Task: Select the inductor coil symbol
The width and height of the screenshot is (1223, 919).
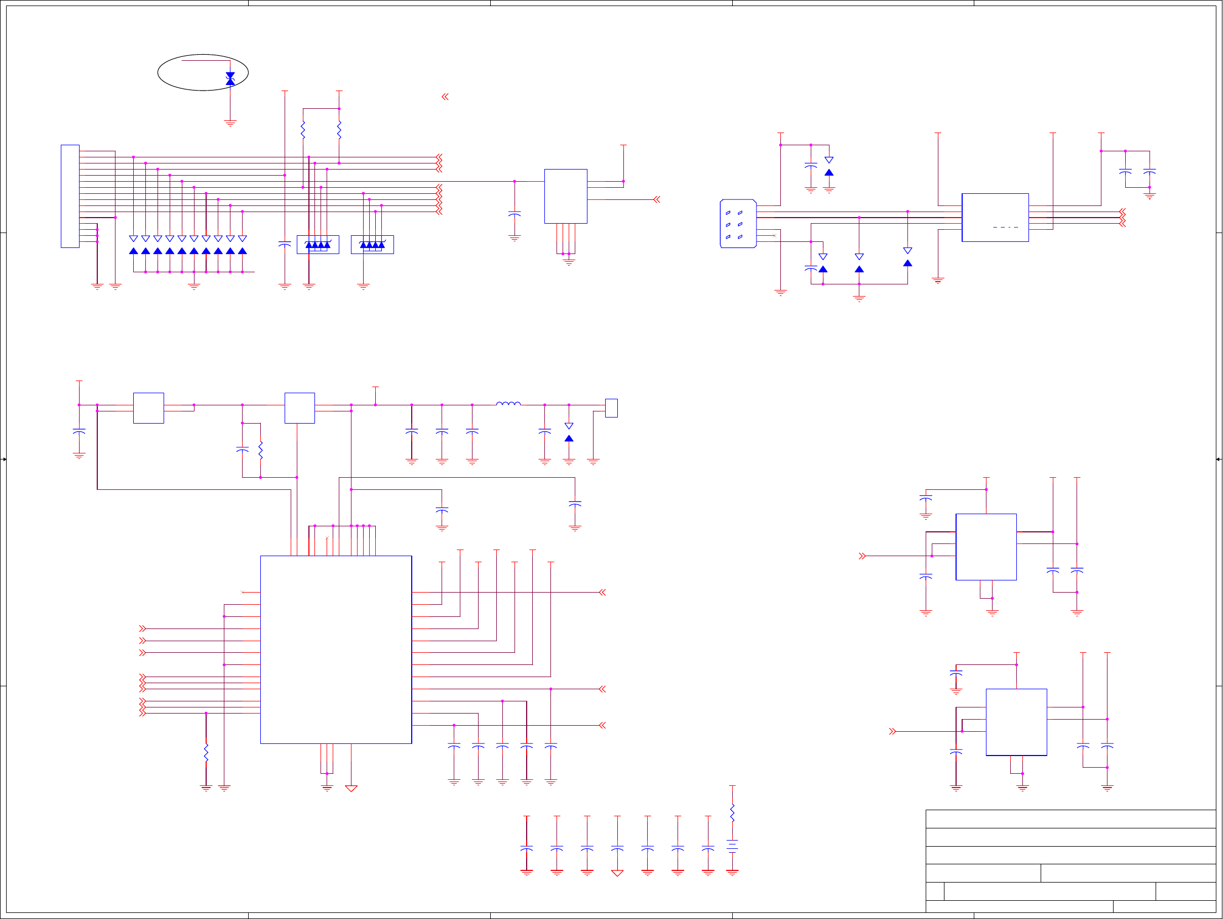Action: click(508, 404)
